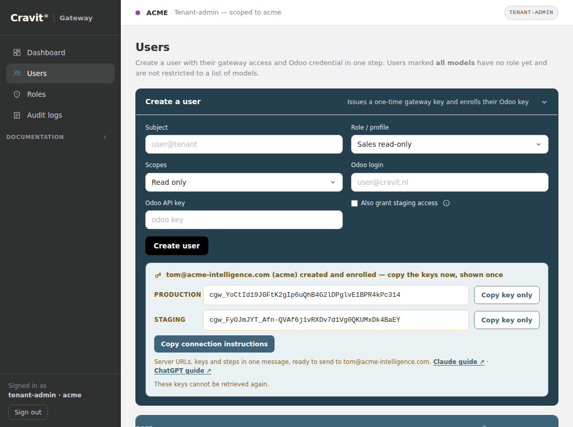Click 'These keys cannot be retrieved again.' text
573x427 pixels.
(x=211, y=384)
